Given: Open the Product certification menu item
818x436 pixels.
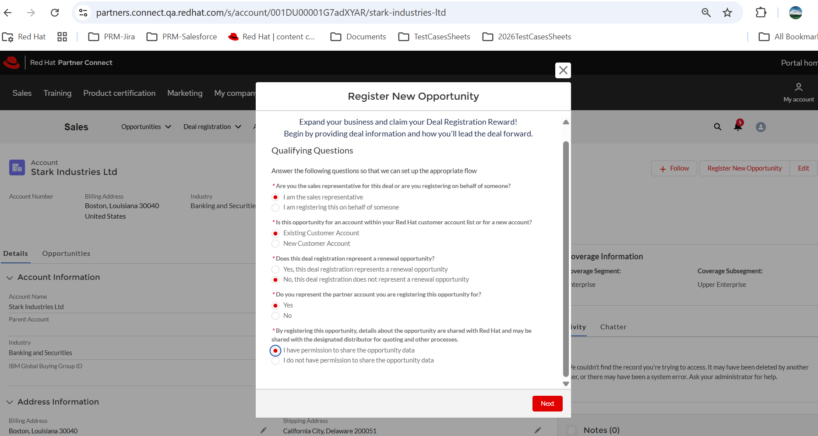Looking at the screenshot, I should [120, 93].
